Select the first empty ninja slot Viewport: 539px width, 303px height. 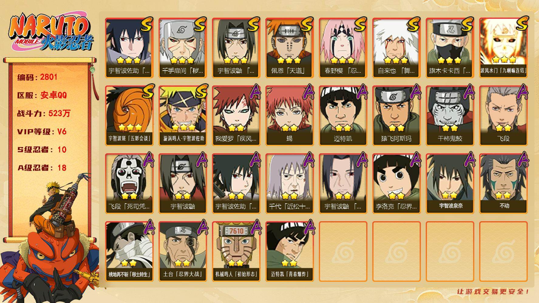343,251
